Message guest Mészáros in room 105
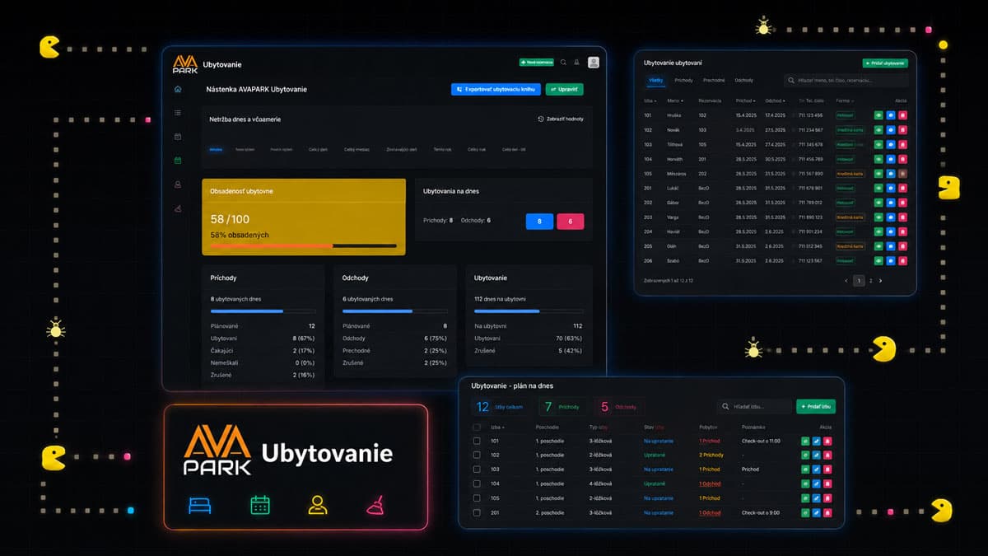 [890, 174]
